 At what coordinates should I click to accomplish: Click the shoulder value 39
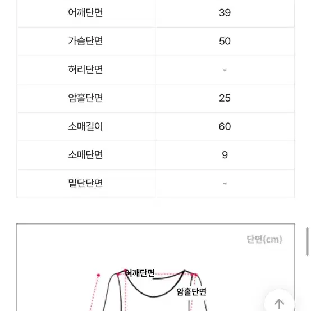(x=225, y=13)
